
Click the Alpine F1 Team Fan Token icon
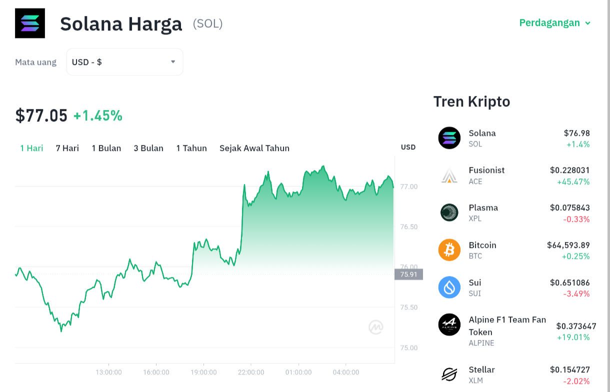[449, 324]
